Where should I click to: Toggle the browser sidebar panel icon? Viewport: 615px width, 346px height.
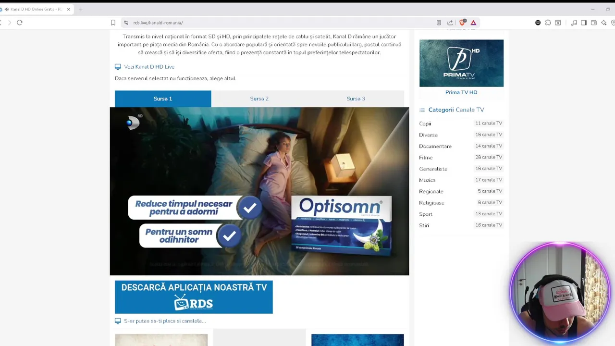tap(584, 23)
